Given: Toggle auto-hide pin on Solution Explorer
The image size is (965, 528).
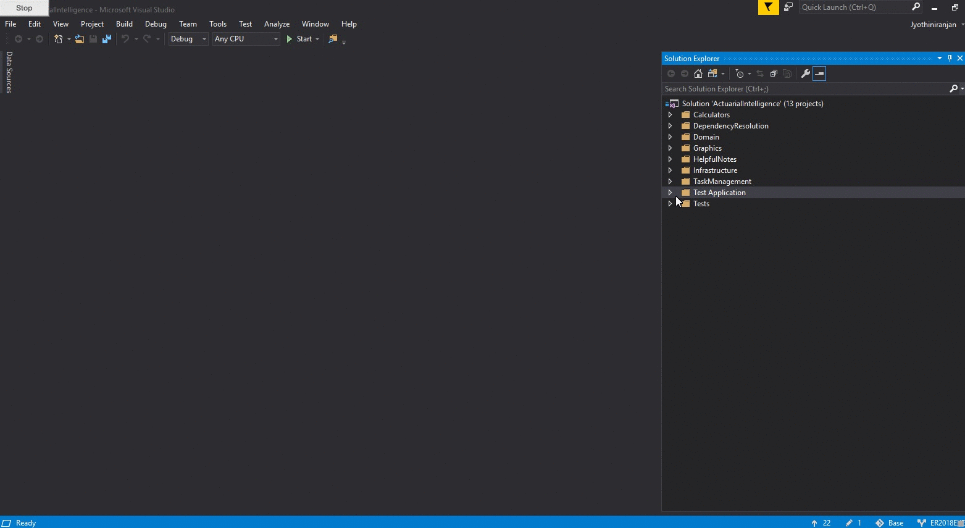Looking at the screenshot, I should point(950,58).
